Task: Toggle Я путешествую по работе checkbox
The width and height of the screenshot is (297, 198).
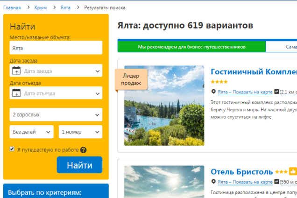Action: [12, 149]
